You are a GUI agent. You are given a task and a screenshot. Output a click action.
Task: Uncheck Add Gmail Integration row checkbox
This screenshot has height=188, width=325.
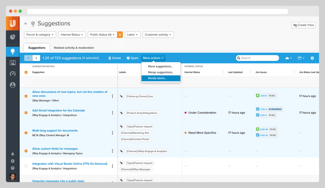tap(26, 113)
